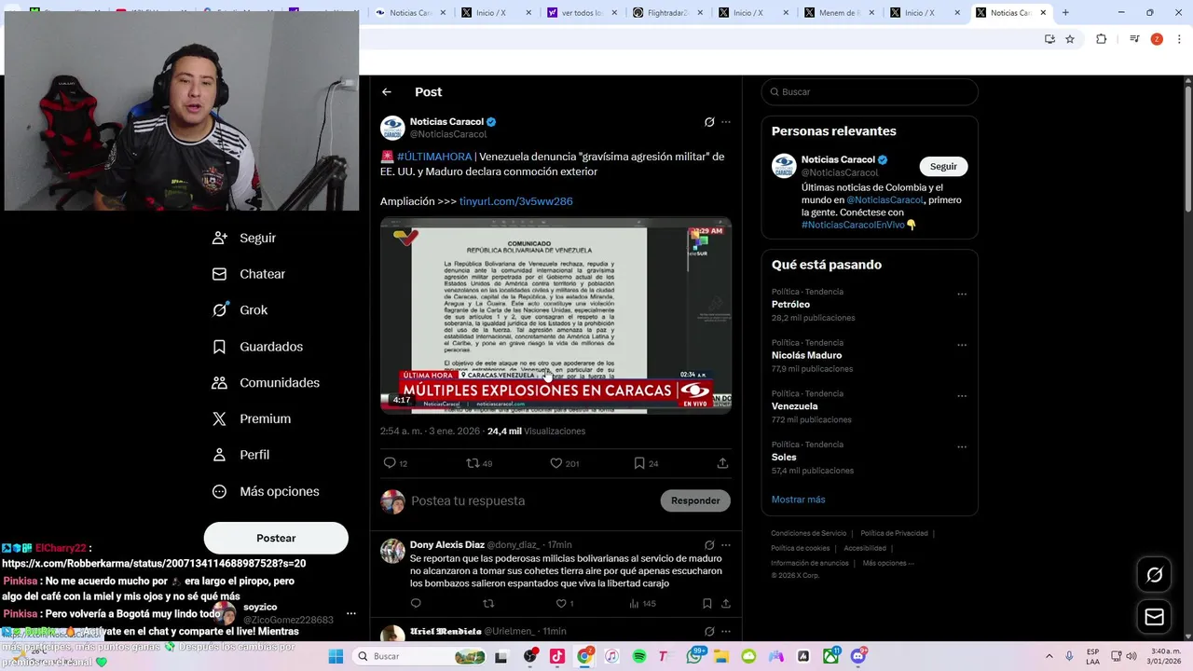The image size is (1193, 671).
Task: Switch to the Flightradar24 browser tab
Action: (666, 13)
